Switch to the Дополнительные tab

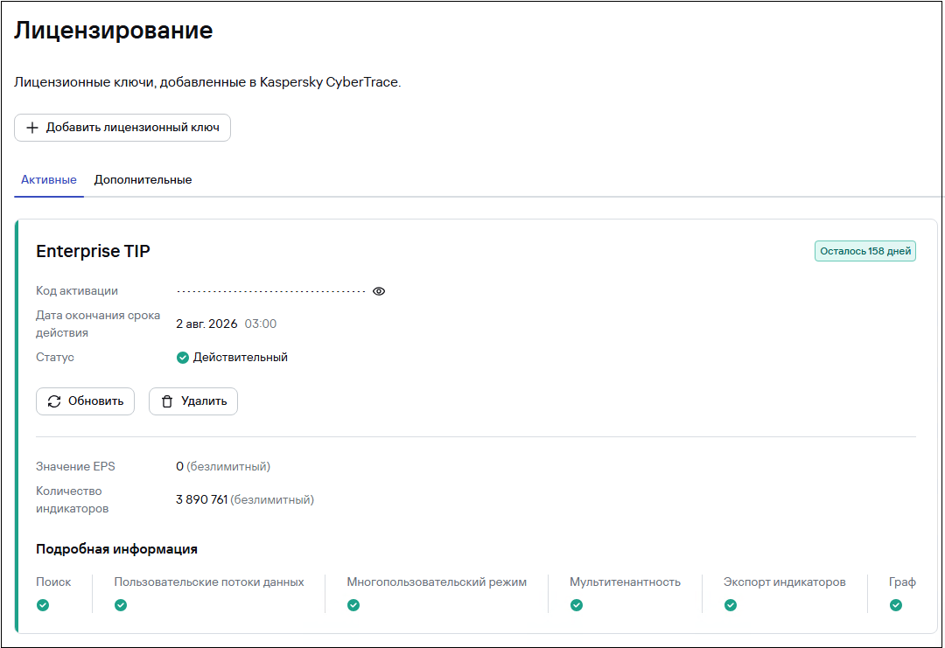[x=143, y=180]
